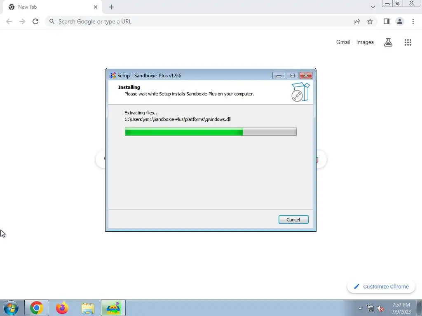Close the Sandboxie-Plus setup dialog
This screenshot has height=316, width=422.
click(306, 76)
